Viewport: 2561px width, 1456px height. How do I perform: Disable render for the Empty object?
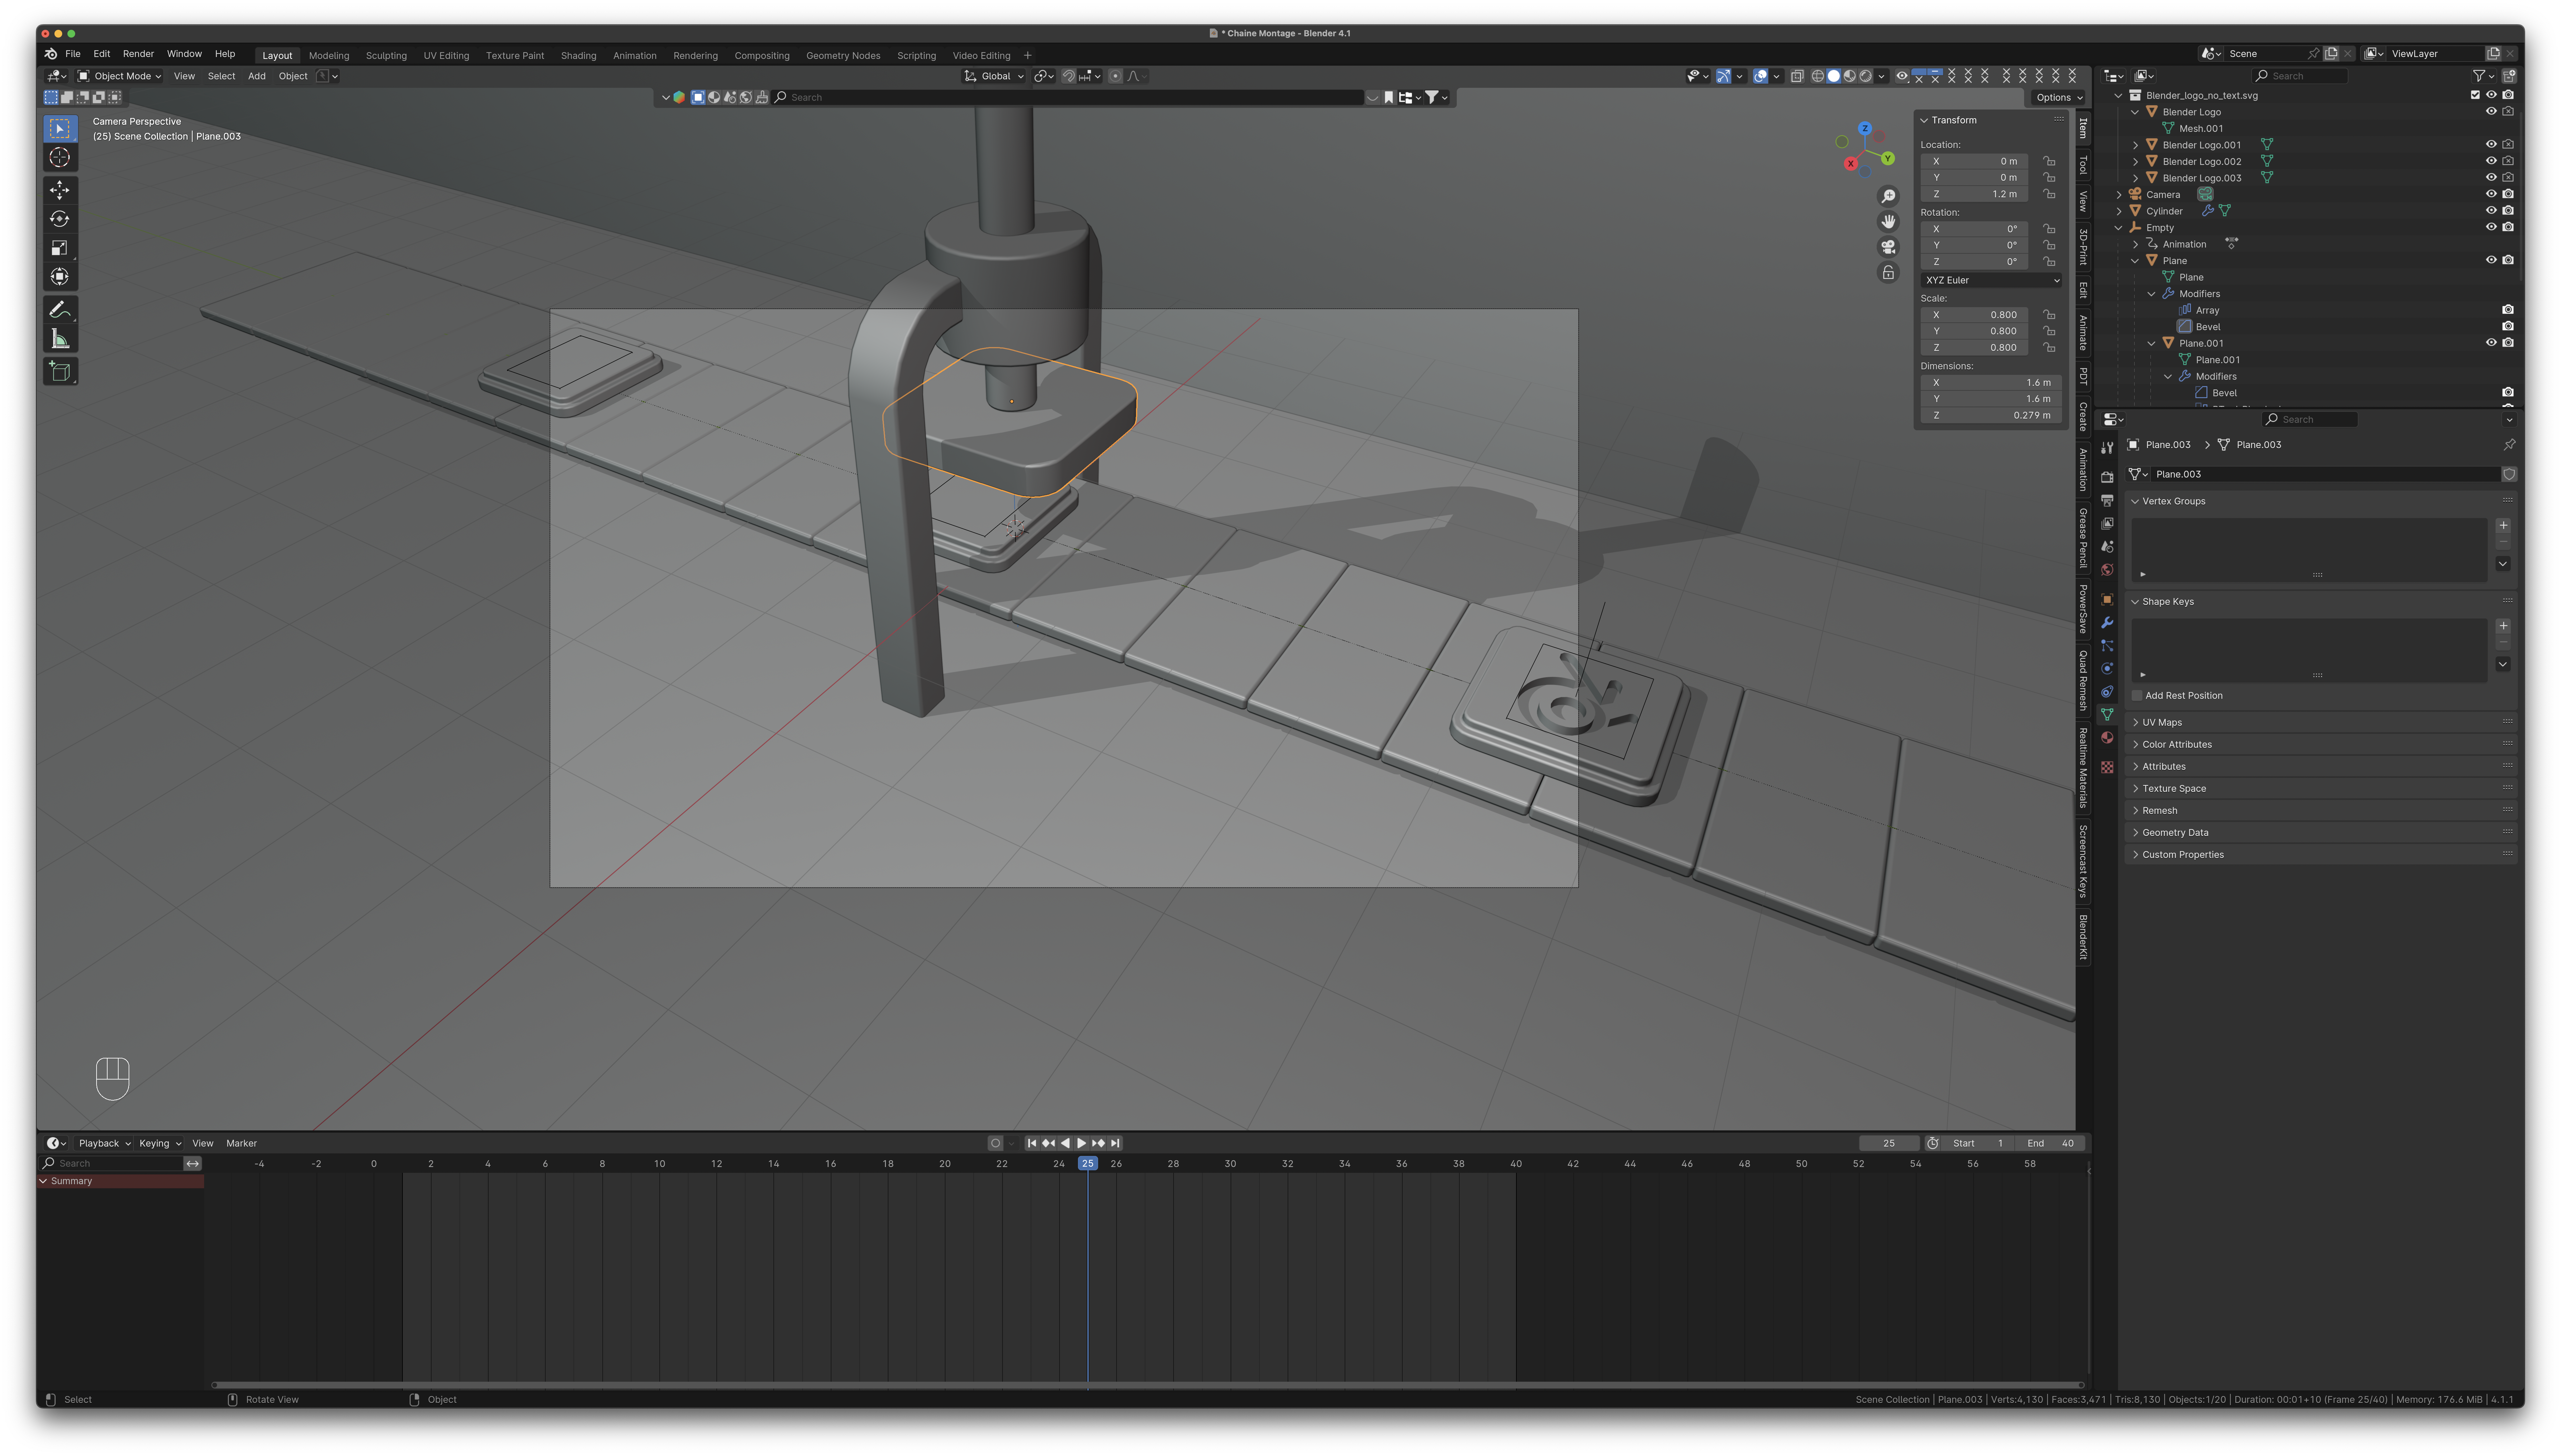2508,227
